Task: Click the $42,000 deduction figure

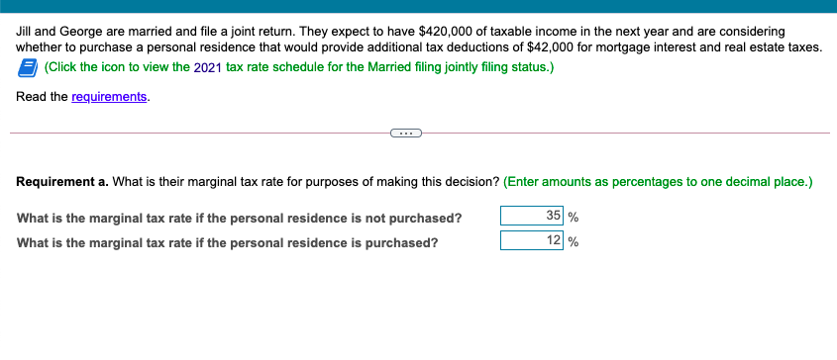Action: tap(550, 46)
